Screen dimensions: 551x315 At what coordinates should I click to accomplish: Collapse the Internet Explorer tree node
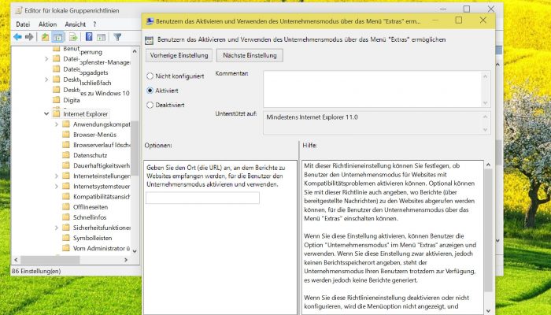(x=46, y=114)
